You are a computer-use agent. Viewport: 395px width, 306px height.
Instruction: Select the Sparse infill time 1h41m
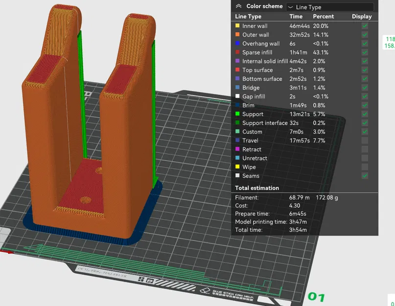point(298,52)
